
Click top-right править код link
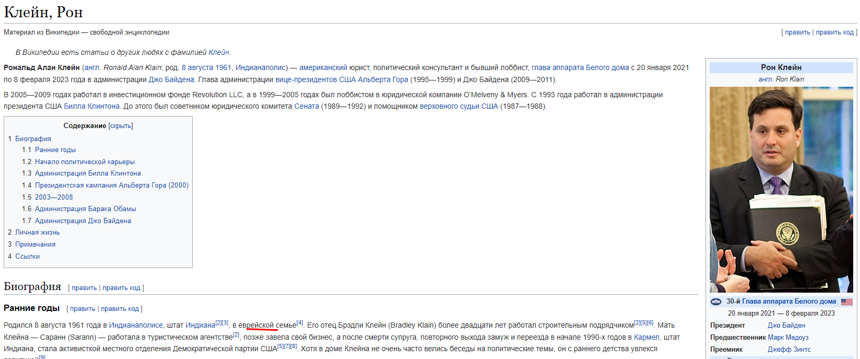834,32
